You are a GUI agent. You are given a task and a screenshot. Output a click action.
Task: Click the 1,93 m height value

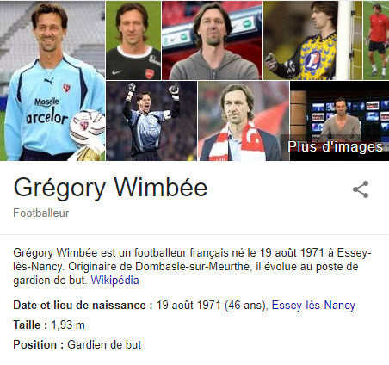(x=68, y=325)
